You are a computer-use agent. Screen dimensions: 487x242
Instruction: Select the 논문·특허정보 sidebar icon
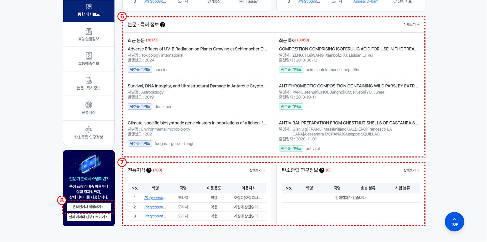88,83
